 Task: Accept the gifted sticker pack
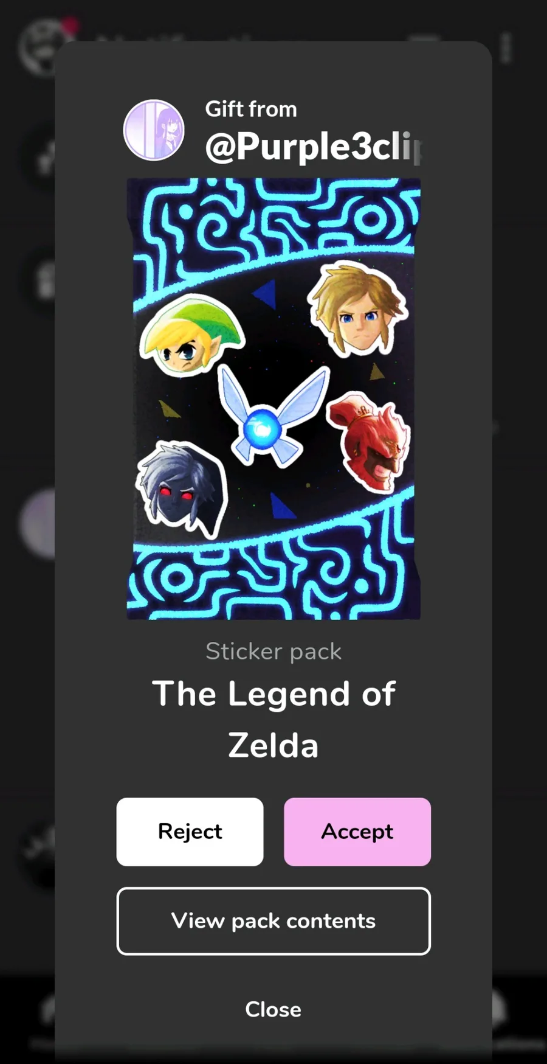(x=357, y=832)
